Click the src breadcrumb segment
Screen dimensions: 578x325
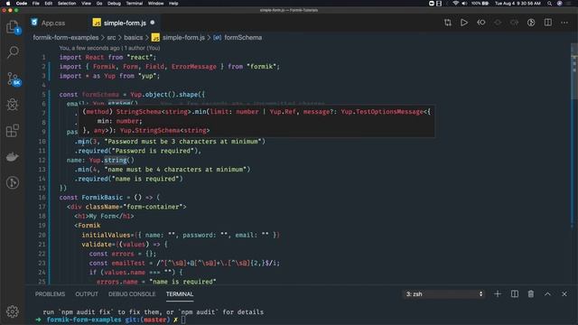tap(111, 38)
